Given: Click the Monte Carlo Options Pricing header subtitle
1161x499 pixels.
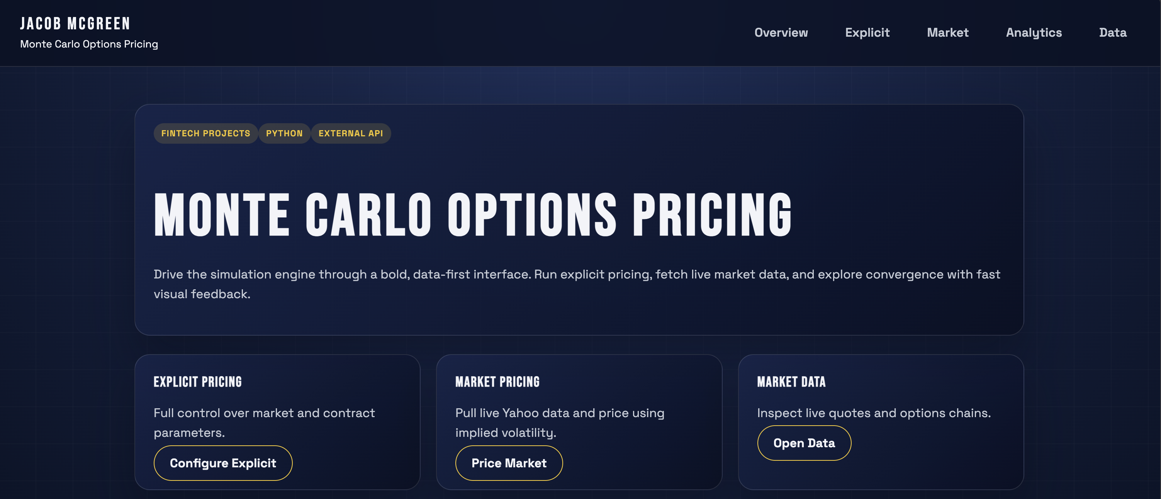Looking at the screenshot, I should 89,44.
